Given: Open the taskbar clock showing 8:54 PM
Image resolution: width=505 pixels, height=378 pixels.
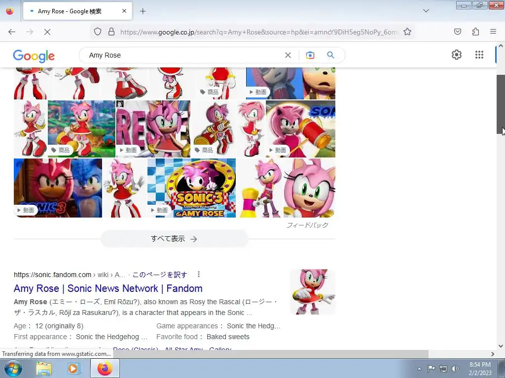Looking at the screenshot, I should (x=480, y=369).
